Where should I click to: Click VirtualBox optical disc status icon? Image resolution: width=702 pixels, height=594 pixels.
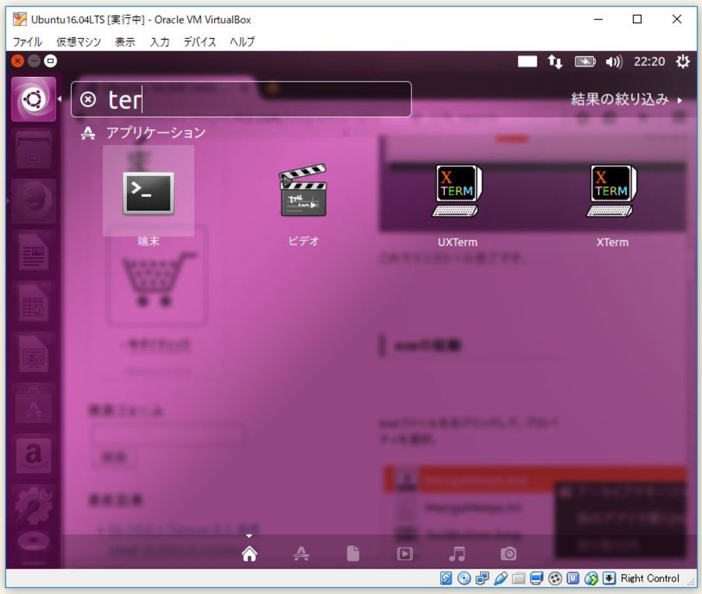click(464, 578)
